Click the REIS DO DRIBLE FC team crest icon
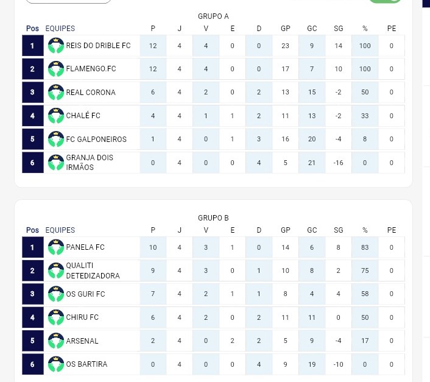The width and height of the screenshot is (430, 382). [x=56, y=46]
